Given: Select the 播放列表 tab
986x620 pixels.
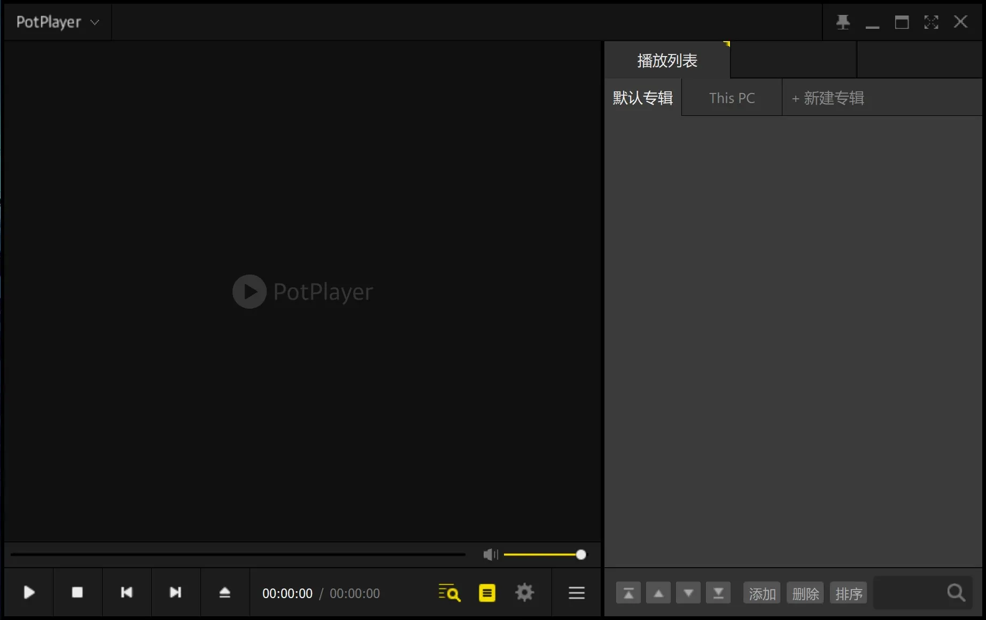Looking at the screenshot, I should [x=667, y=60].
